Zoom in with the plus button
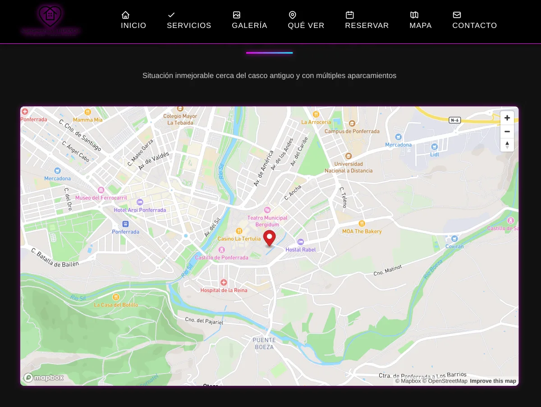This screenshot has height=407, width=541. [x=507, y=118]
